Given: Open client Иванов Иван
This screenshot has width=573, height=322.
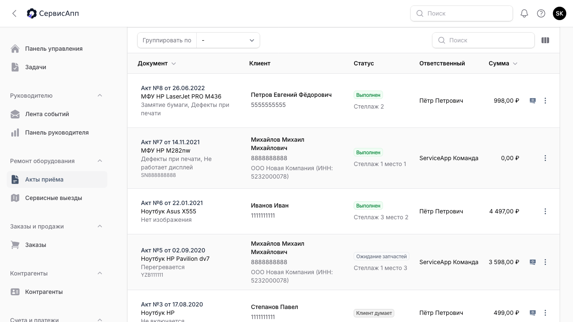Looking at the screenshot, I should 270,205.
